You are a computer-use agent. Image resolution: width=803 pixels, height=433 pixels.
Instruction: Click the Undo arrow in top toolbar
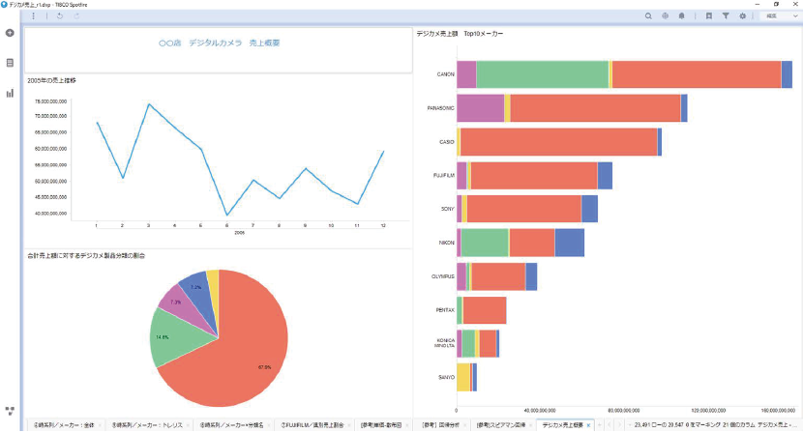coord(59,15)
